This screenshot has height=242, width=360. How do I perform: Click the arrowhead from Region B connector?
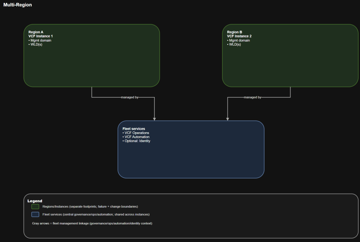pos(228,118)
